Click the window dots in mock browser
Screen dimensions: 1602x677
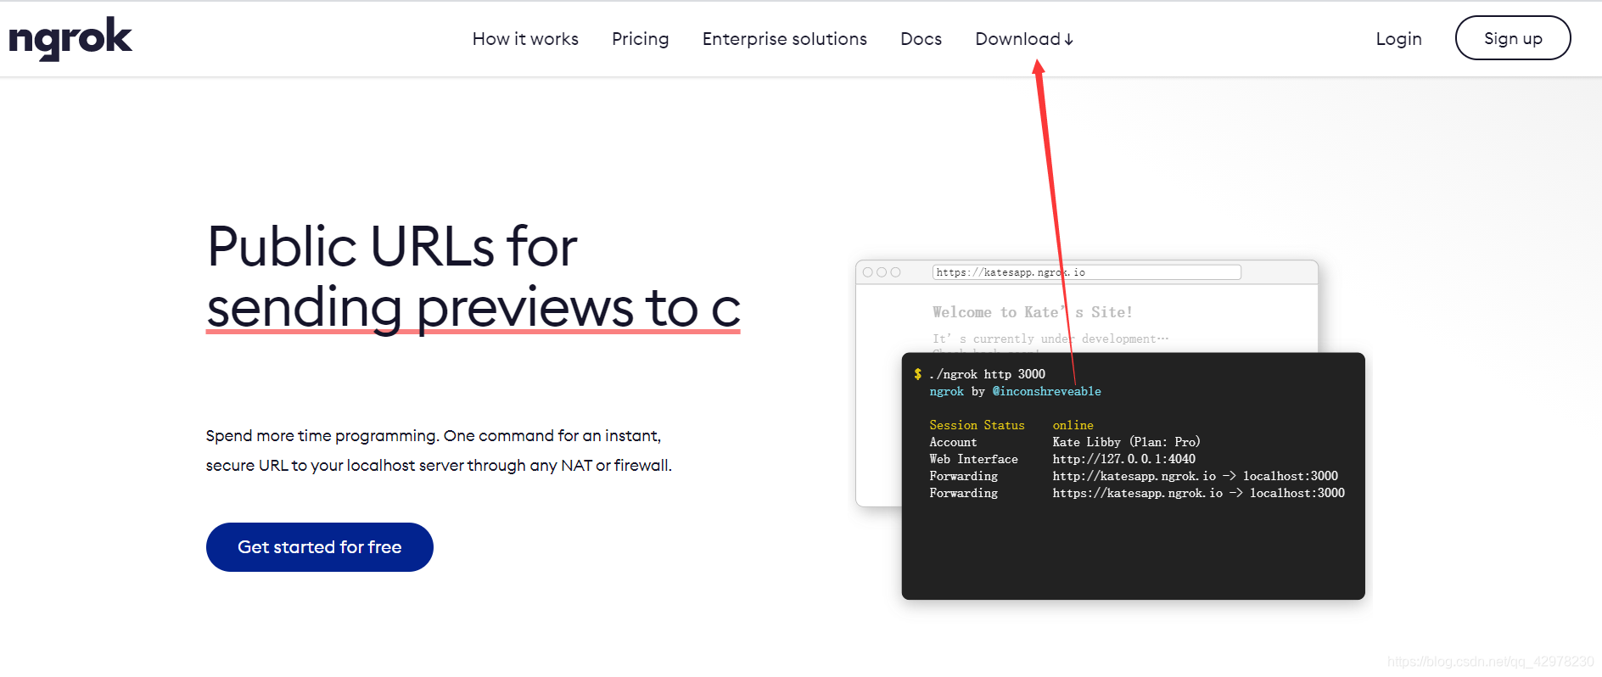click(882, 272)
